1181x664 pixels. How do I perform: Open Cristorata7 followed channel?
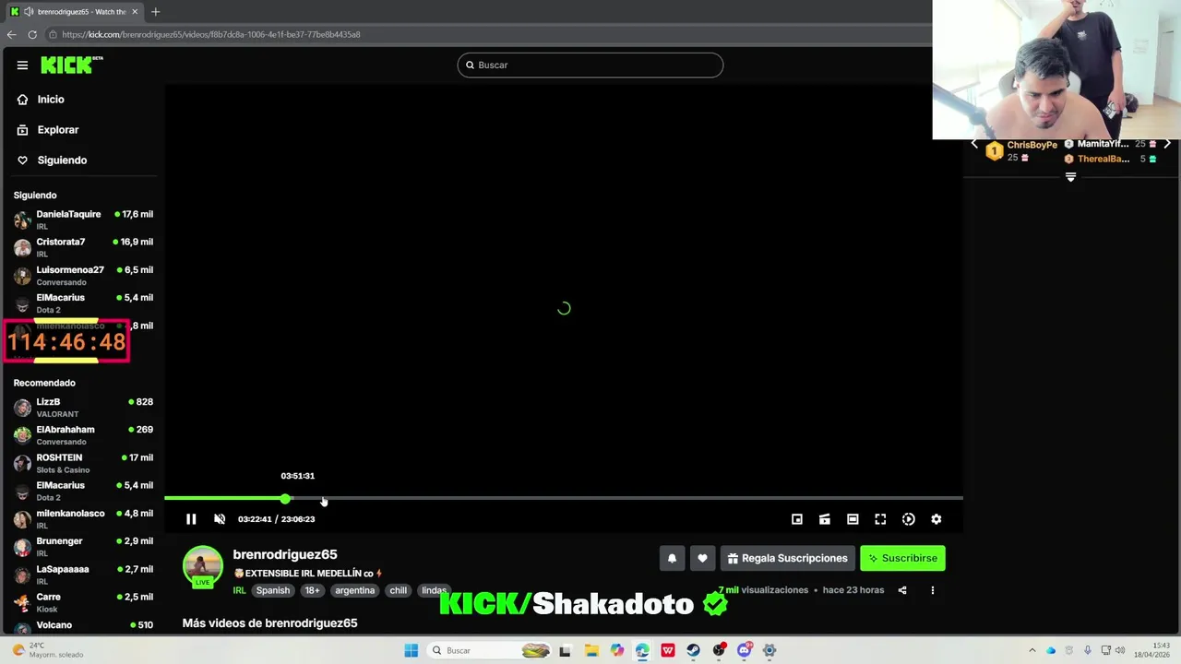[x=83, y=247]
